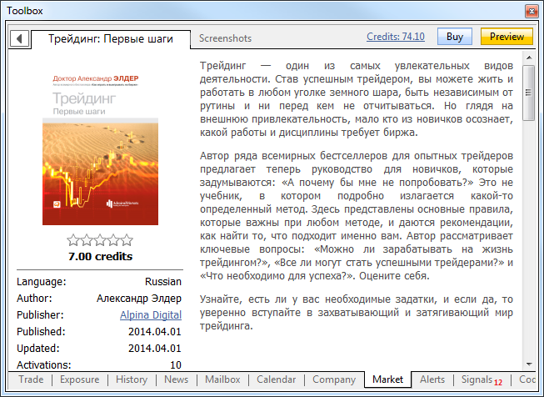Click the Credits: 74.10 link
The image size is (544, 397).
point(396,37)
